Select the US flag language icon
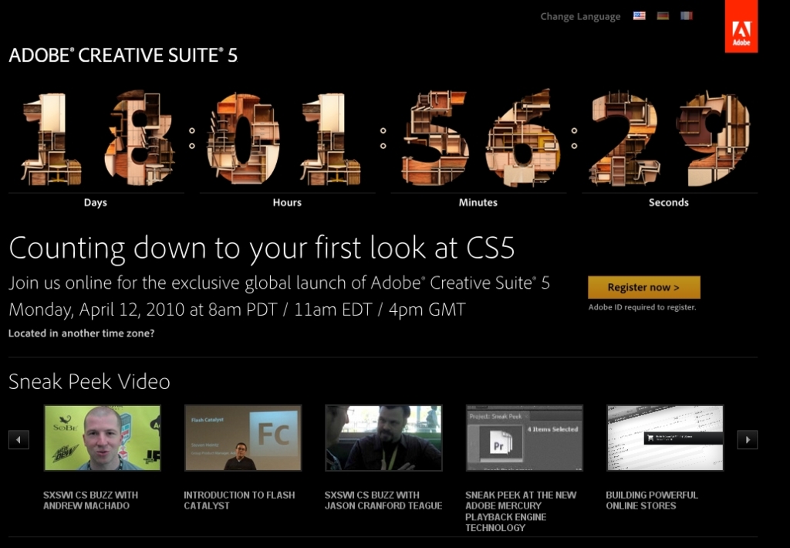 click(640, 15)
